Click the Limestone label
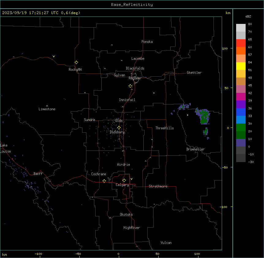 coord(47,109)
